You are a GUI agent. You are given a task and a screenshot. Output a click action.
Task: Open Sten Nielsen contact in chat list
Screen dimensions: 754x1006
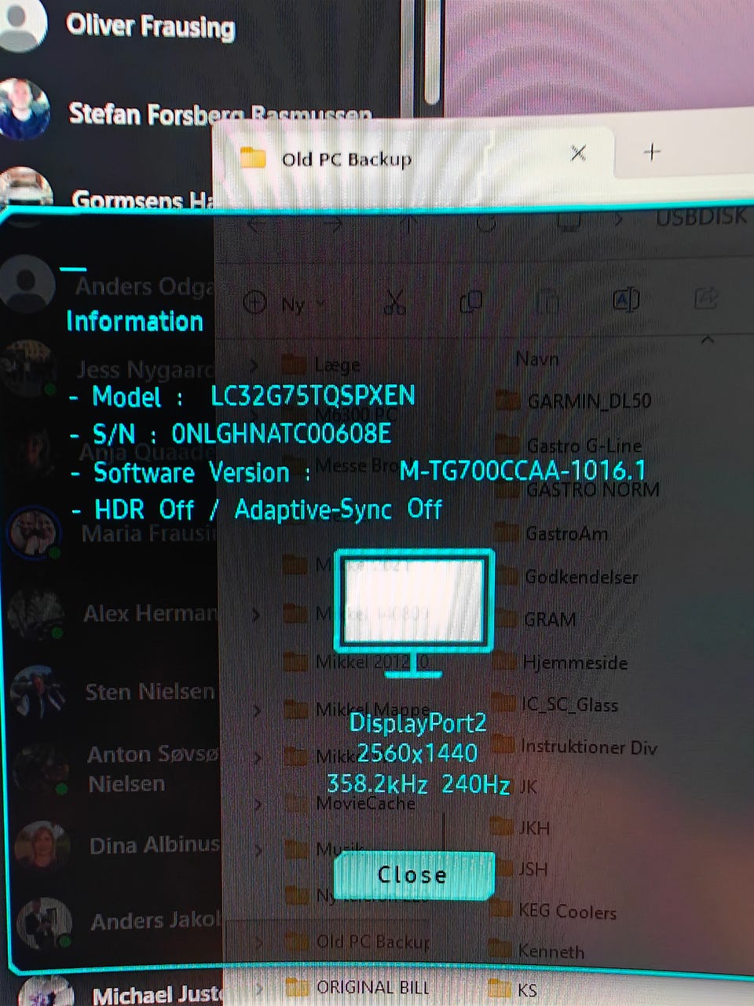tap(150, 692)
